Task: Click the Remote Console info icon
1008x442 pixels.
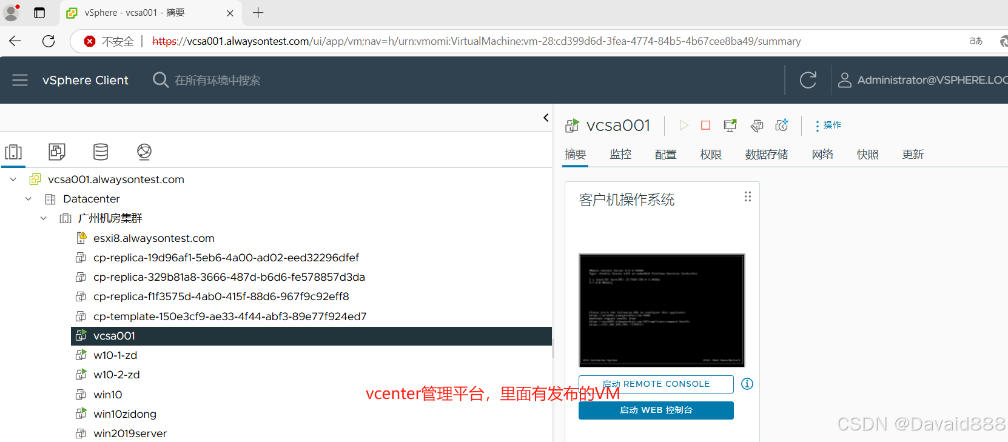Action: coord(747,384)
